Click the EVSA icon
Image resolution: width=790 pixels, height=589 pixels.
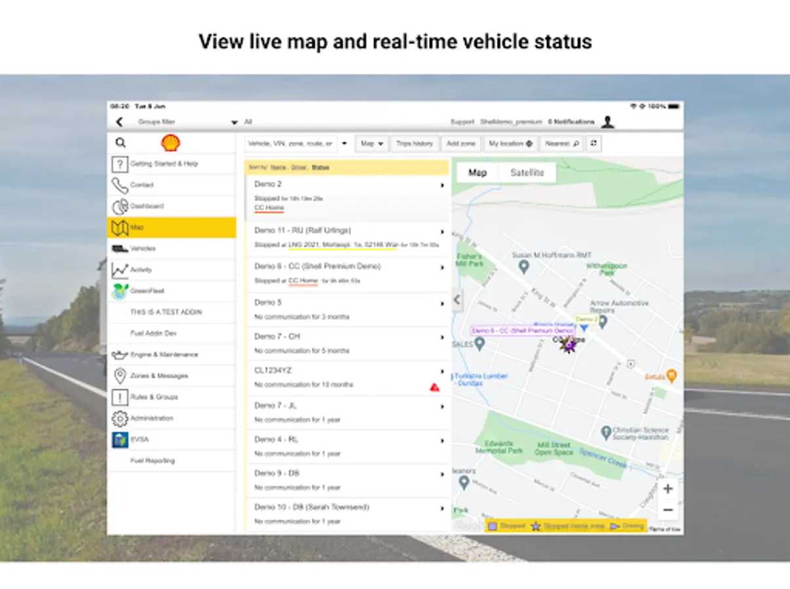119,440
